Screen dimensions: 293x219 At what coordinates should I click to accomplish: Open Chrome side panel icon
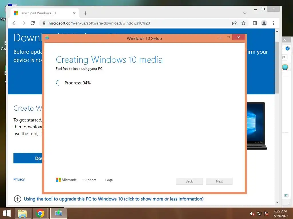coord(255,23)
